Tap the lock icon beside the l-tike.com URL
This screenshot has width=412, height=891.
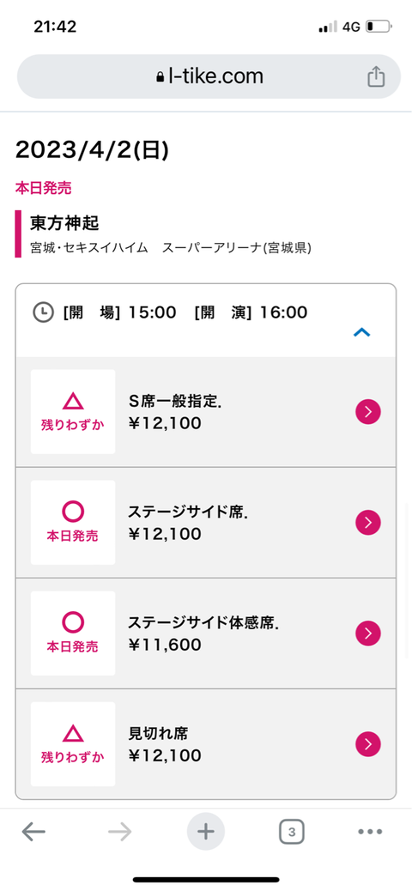tap(161, 77)
